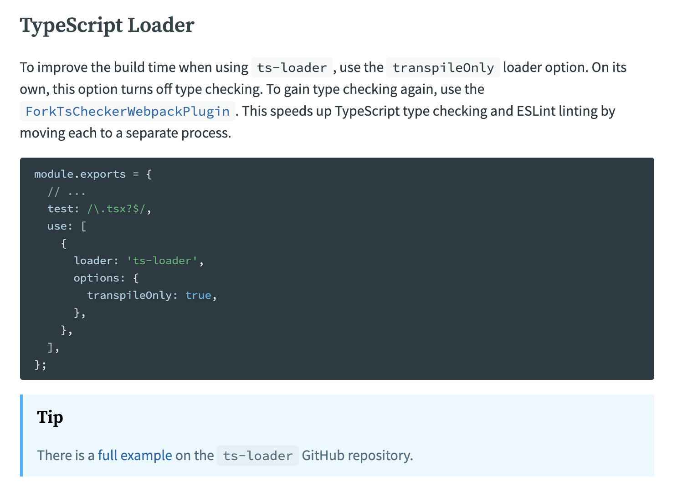The height and width of the screenshot is (492, 677).
Task: Click the options: { code line
Action: tap(106, 278)
